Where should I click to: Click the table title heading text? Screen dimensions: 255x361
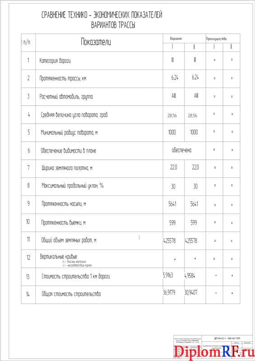(102, 20)
